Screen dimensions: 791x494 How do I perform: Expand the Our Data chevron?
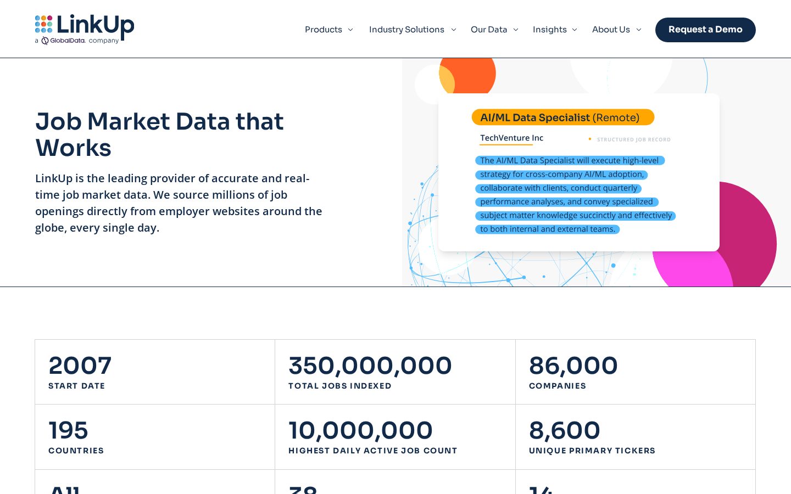516,30
